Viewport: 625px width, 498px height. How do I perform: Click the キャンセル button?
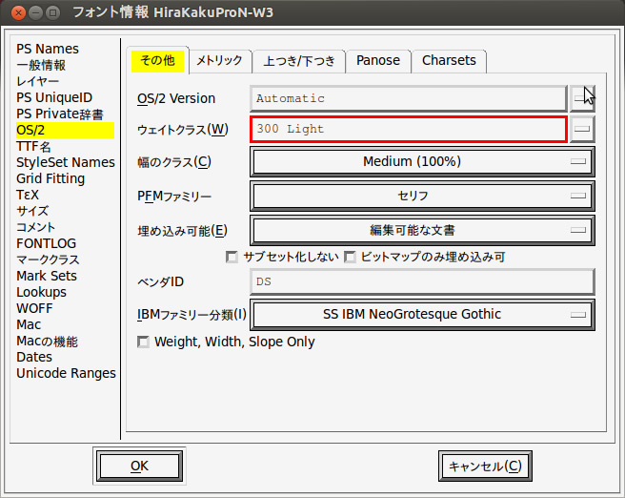tap(485, 466)
